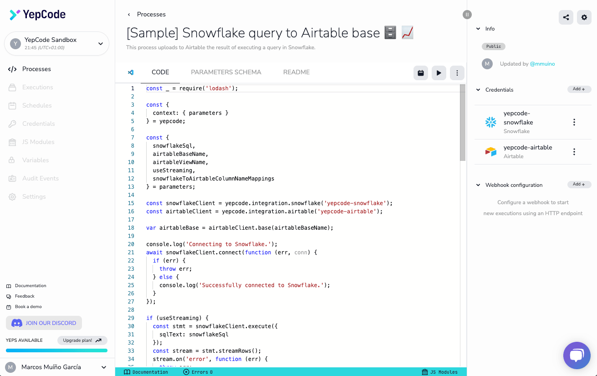Click the YEPS AVAILABLE progress bar
Viewport: 597px width, 376px height.
coord(56,350)
